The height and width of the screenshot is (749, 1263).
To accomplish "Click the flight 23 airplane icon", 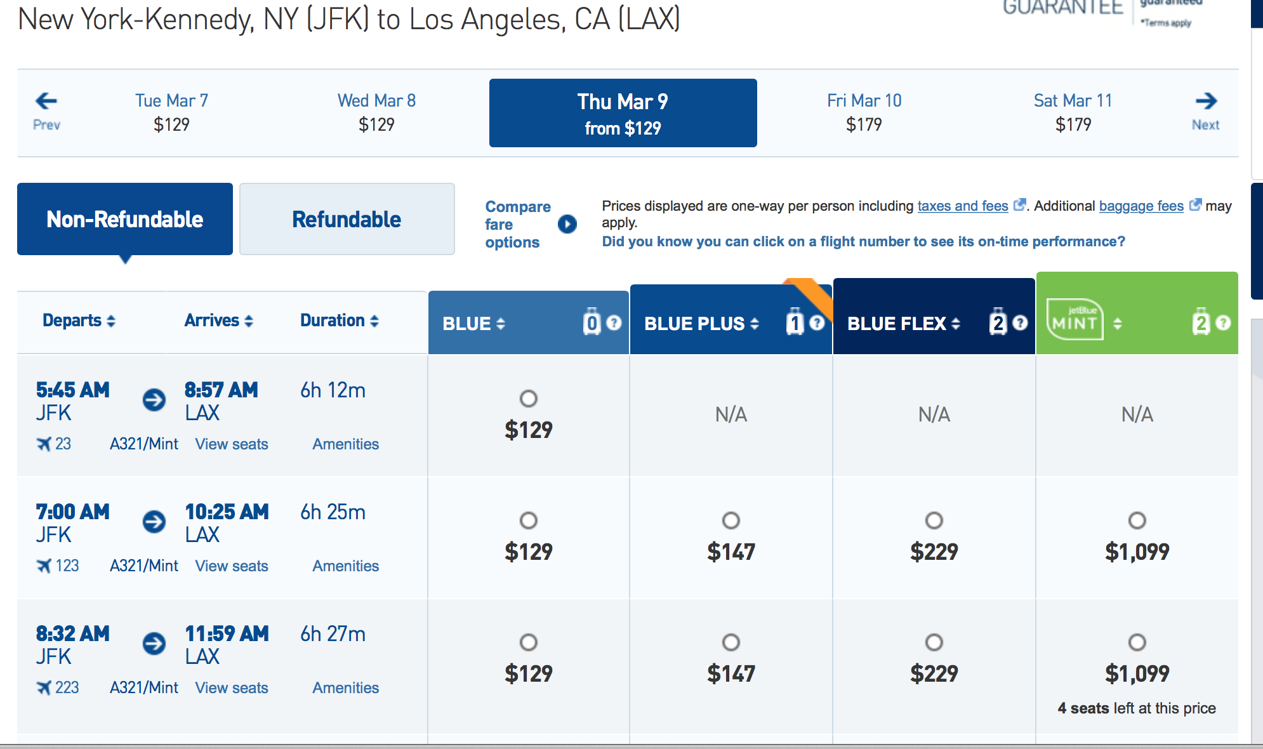I will click(x=43, y=444).
